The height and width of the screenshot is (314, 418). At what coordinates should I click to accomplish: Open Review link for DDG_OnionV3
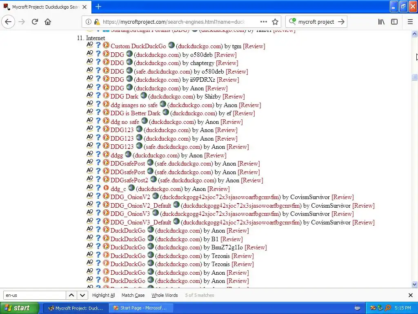pos(342,214)
